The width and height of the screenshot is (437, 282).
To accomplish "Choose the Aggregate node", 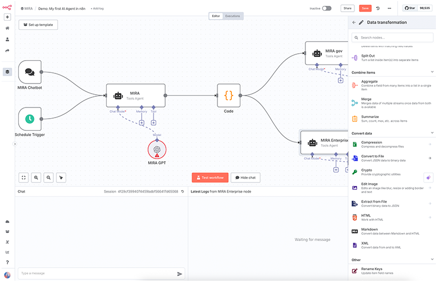I will click(x=392, y=85).
